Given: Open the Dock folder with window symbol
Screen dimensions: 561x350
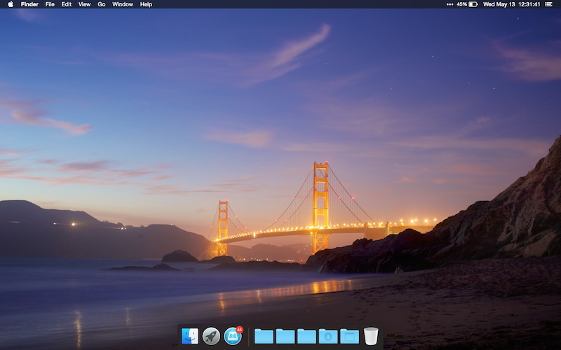Looking at the screenshot, I should pos(349,337).
